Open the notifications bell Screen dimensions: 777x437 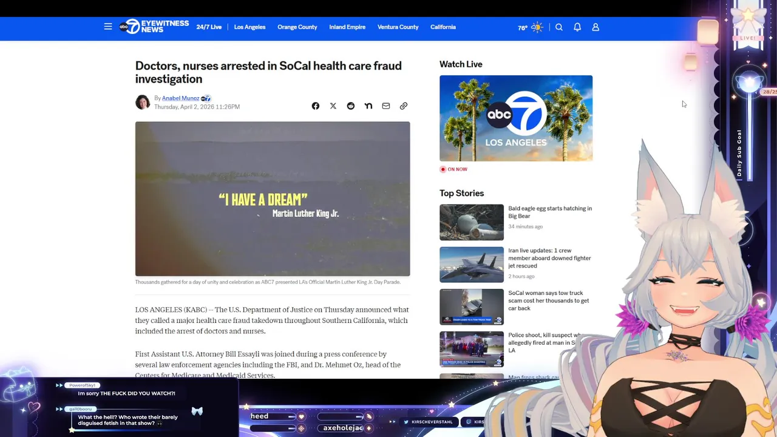tap(577, 27)
